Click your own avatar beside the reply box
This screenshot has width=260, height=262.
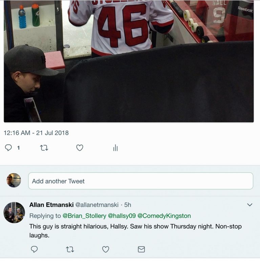click(x=14, y=180)
